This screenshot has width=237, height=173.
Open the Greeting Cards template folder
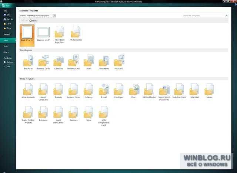click(73, 62)
